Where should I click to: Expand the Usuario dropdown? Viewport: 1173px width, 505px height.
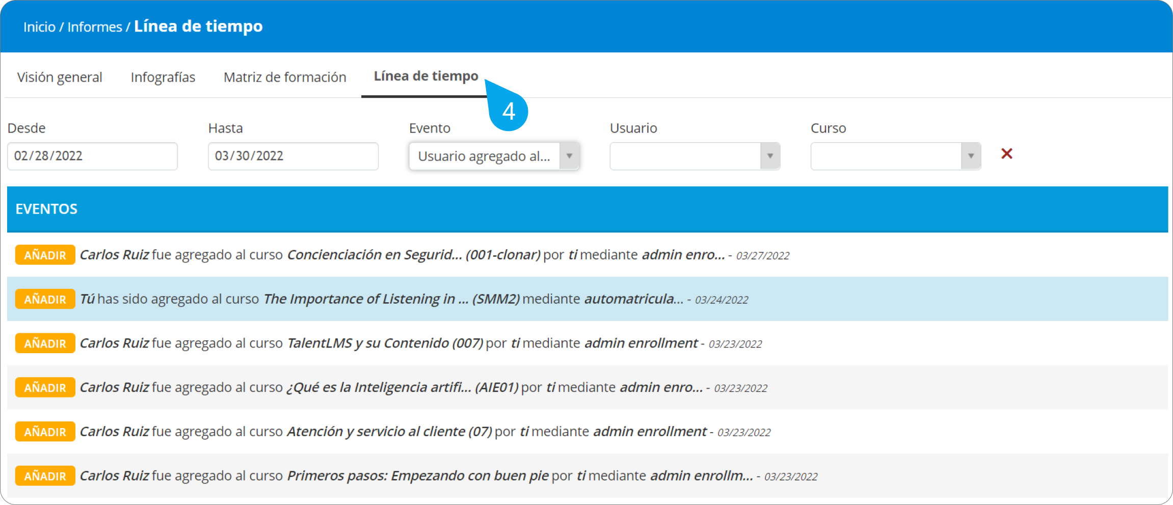point(694,156)
